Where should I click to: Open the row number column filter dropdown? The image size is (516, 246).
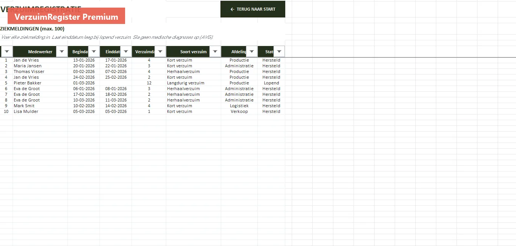click(x=7, y=52)
